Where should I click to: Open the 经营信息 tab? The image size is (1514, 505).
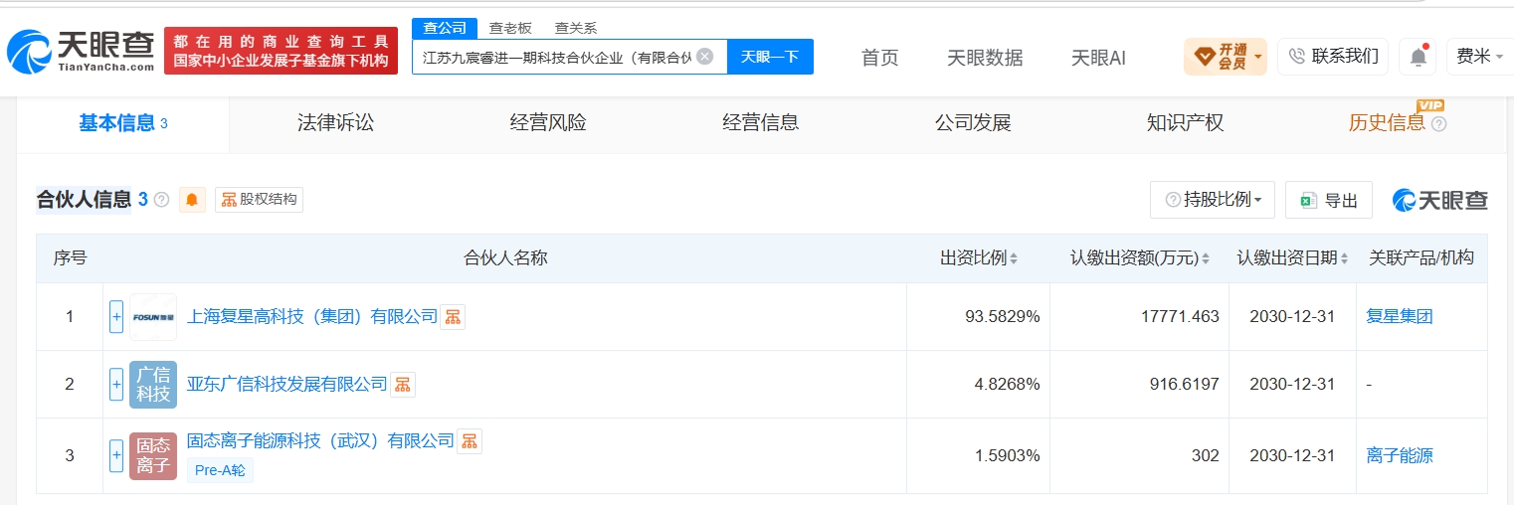coord(760,124)
